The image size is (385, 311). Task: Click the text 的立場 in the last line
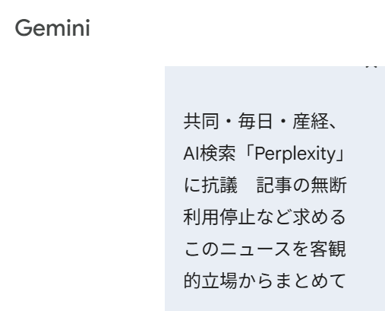click(x=210, y=281)
